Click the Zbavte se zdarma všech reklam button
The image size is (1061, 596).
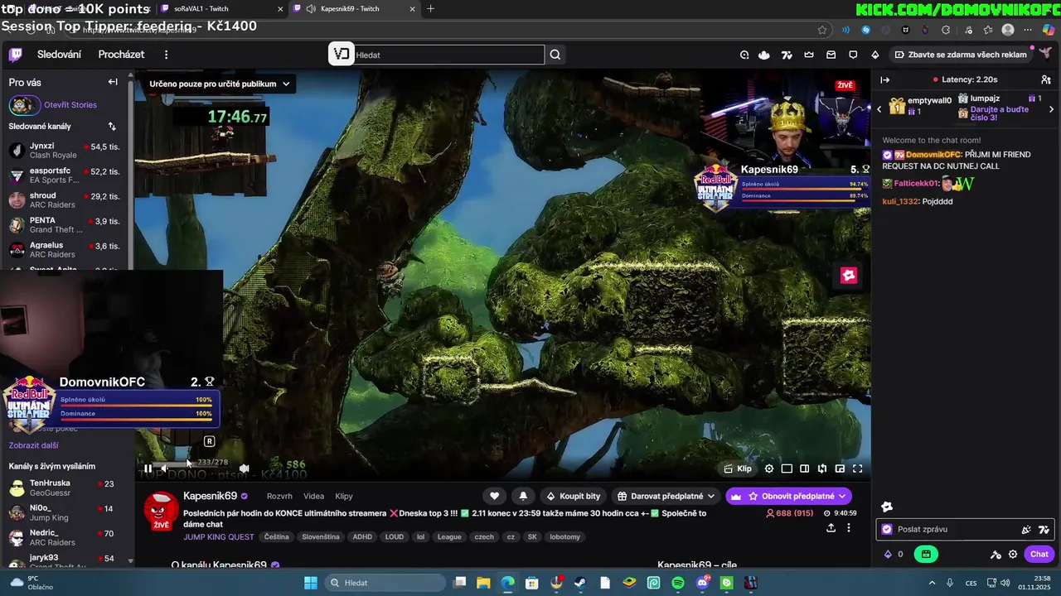point(960,55)
